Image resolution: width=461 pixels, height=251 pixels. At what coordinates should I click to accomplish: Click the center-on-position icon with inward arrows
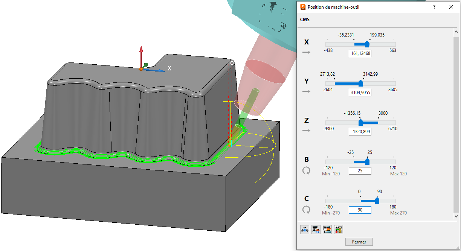[305, 230]
